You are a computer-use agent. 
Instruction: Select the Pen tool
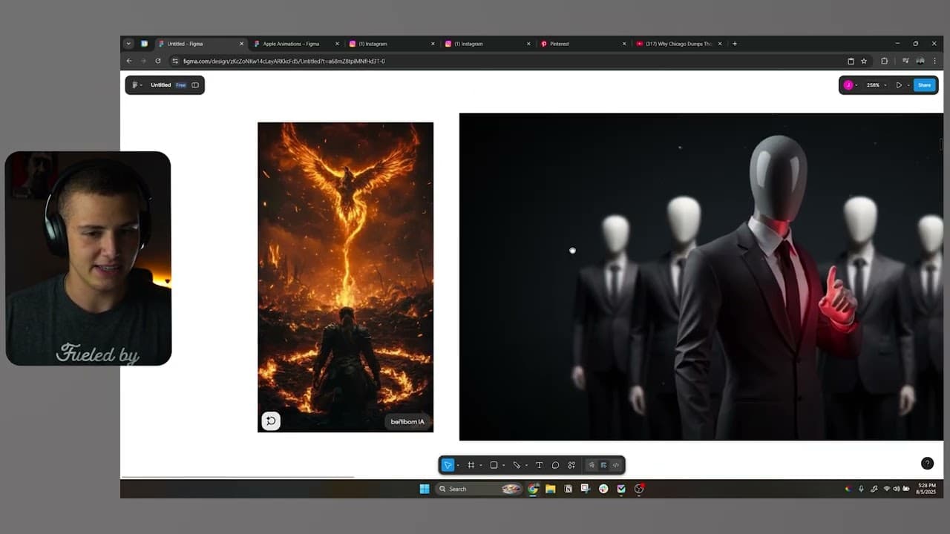click(x=518, y=465)
